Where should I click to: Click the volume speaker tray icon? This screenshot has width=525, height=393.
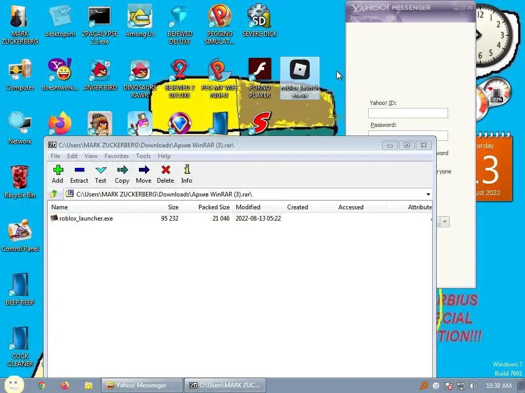473,386
